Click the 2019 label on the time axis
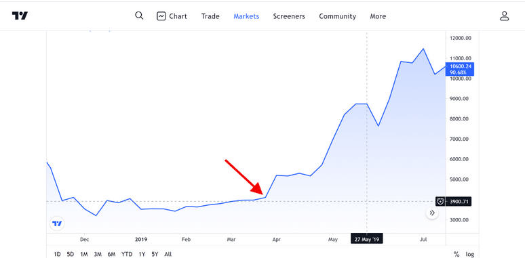 141,239
